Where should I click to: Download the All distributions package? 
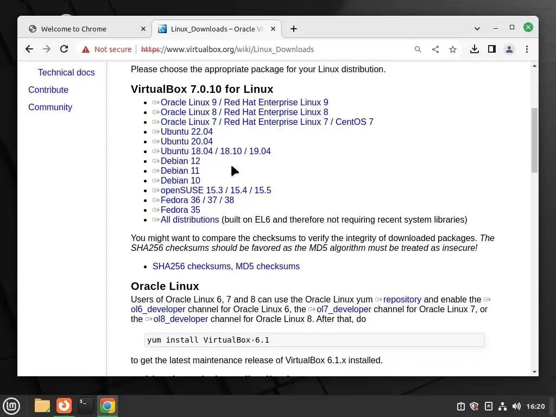coord(189,219)
